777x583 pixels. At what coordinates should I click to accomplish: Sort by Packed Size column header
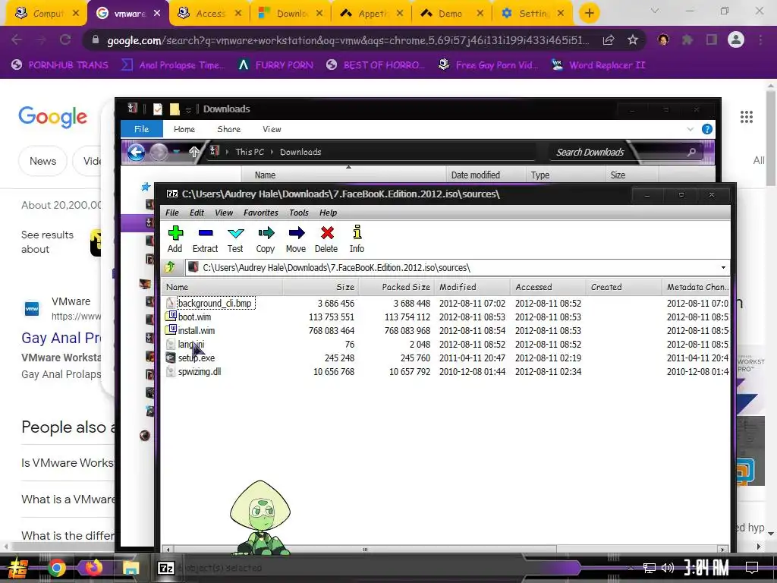click(396, 287)
